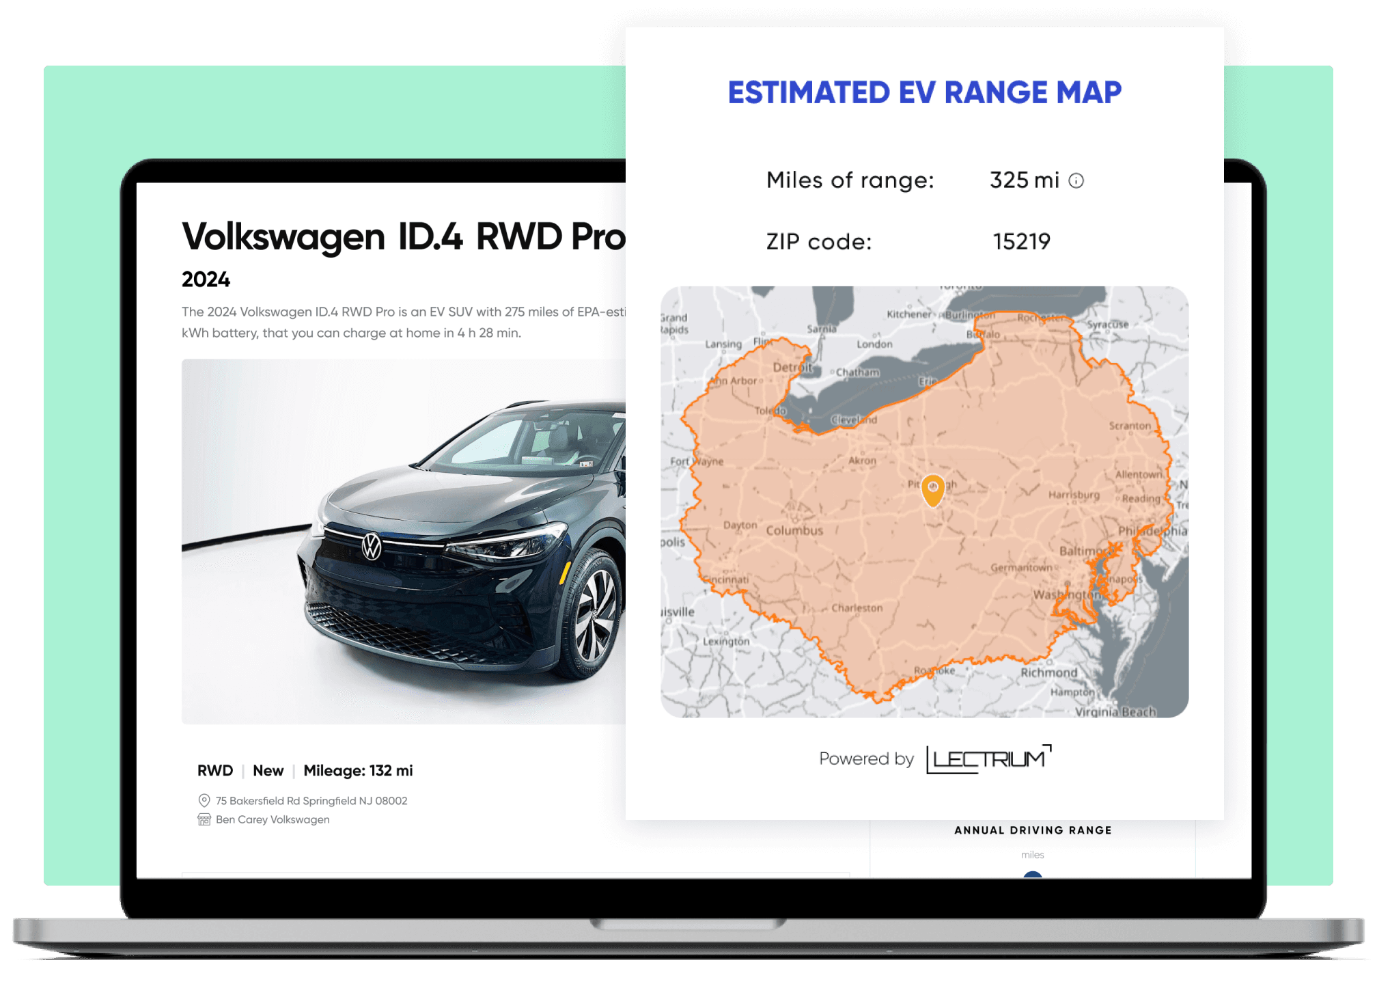Viewport: 1377px width, 984px height.
Task: Click the RWD drivetrain label
Action: point(215,771)
